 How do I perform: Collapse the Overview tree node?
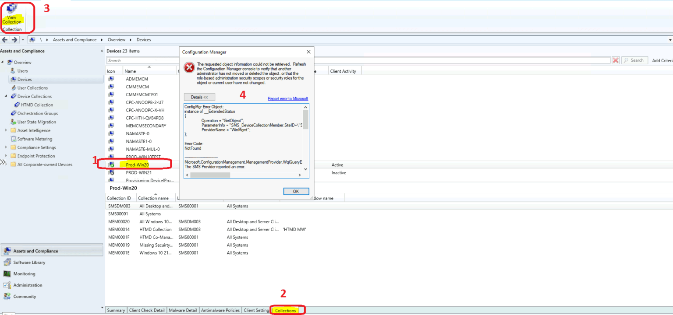3,62
